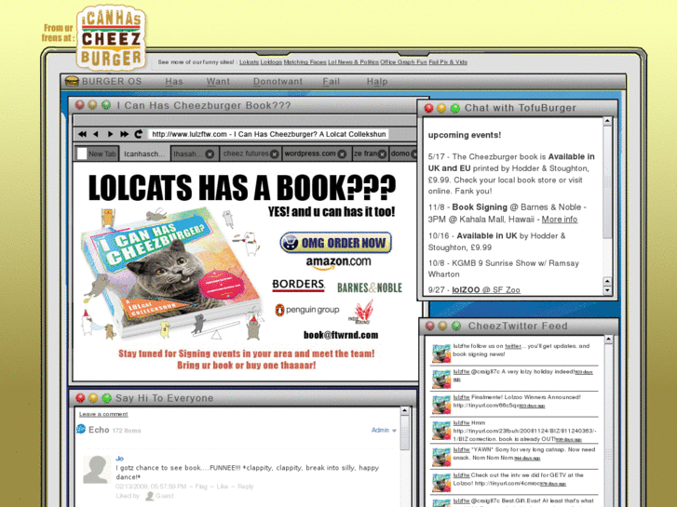The image size is (677, 507).
Task: Click the rewind double-left arrow in browser toolbar
Action: (x=83, y=134)
